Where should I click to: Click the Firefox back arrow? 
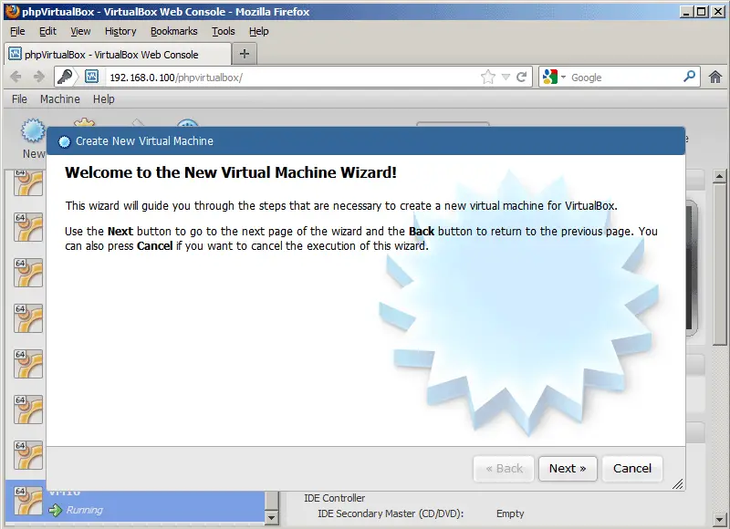[x=16, y=77]
